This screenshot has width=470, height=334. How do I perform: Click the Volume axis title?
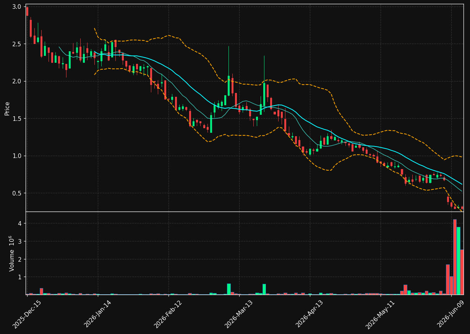point(12,253)
